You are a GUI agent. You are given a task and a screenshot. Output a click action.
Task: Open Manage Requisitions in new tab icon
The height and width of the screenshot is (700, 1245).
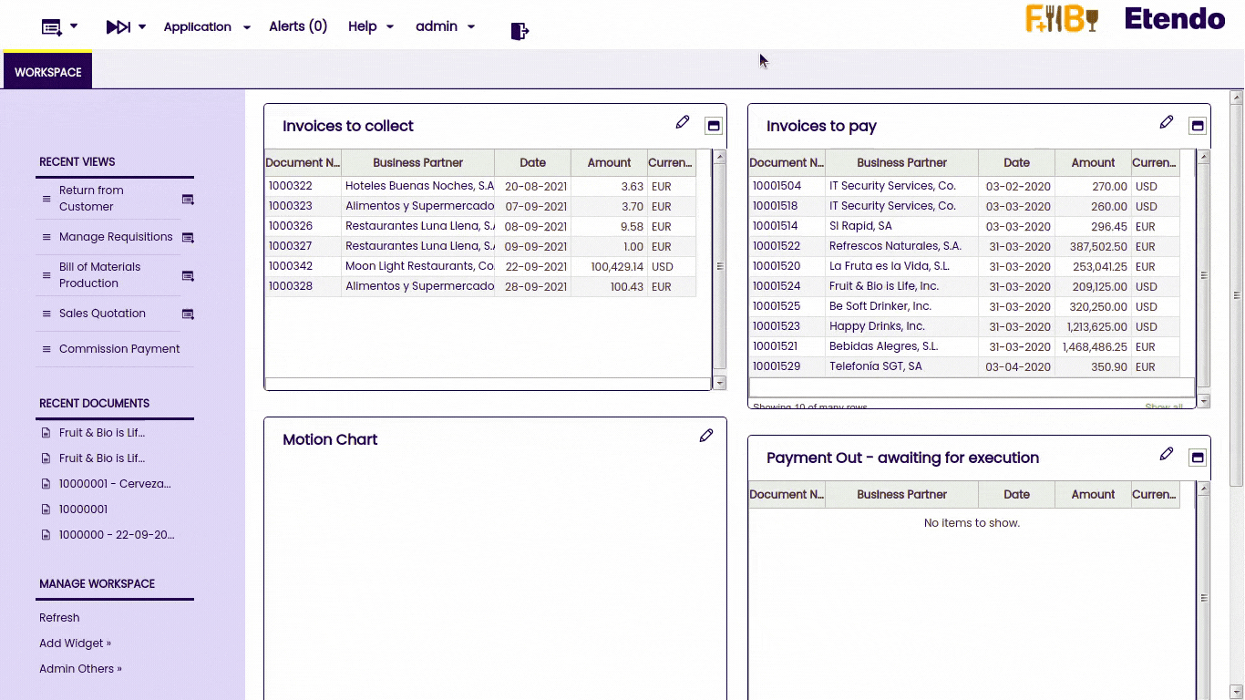[188, 238]
